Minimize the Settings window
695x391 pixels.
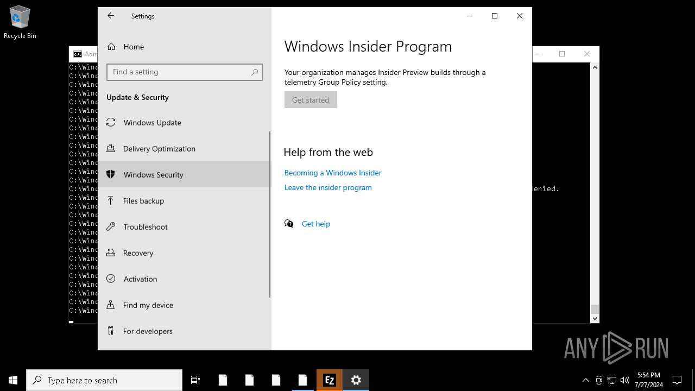(x=470, y=16)
